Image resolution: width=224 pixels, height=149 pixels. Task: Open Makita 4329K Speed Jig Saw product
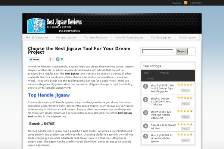click(x=163, y=127)
